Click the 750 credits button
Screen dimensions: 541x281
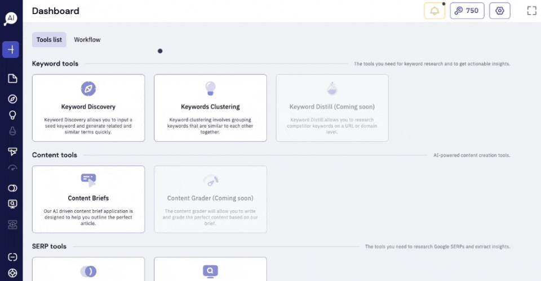point(467,11)
